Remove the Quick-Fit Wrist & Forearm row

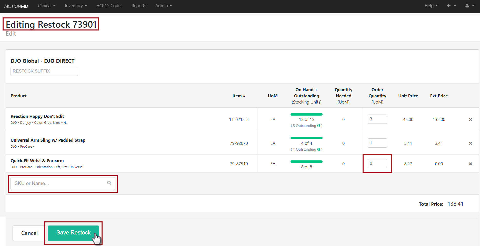tap(471, 164)
